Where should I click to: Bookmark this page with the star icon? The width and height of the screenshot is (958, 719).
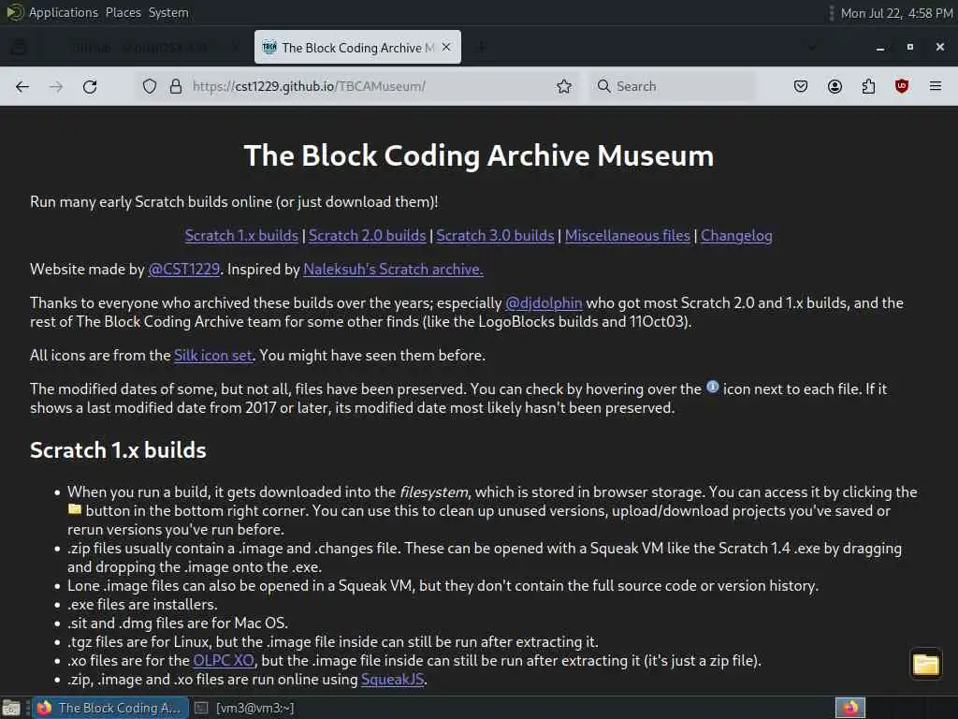click(x=564, y=86)
